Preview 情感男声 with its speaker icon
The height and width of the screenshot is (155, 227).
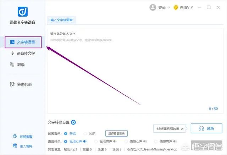point(175,141)
